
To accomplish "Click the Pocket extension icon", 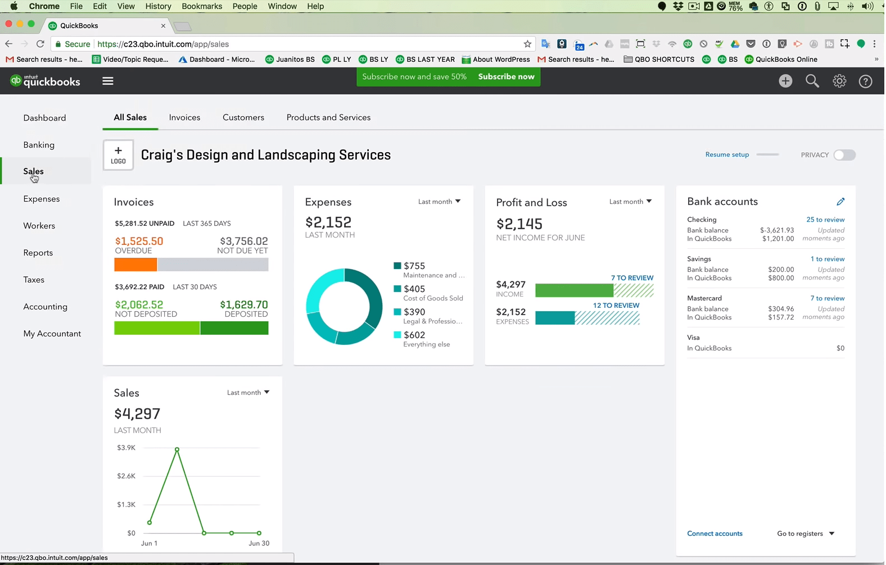I will [x=751, y=44].
